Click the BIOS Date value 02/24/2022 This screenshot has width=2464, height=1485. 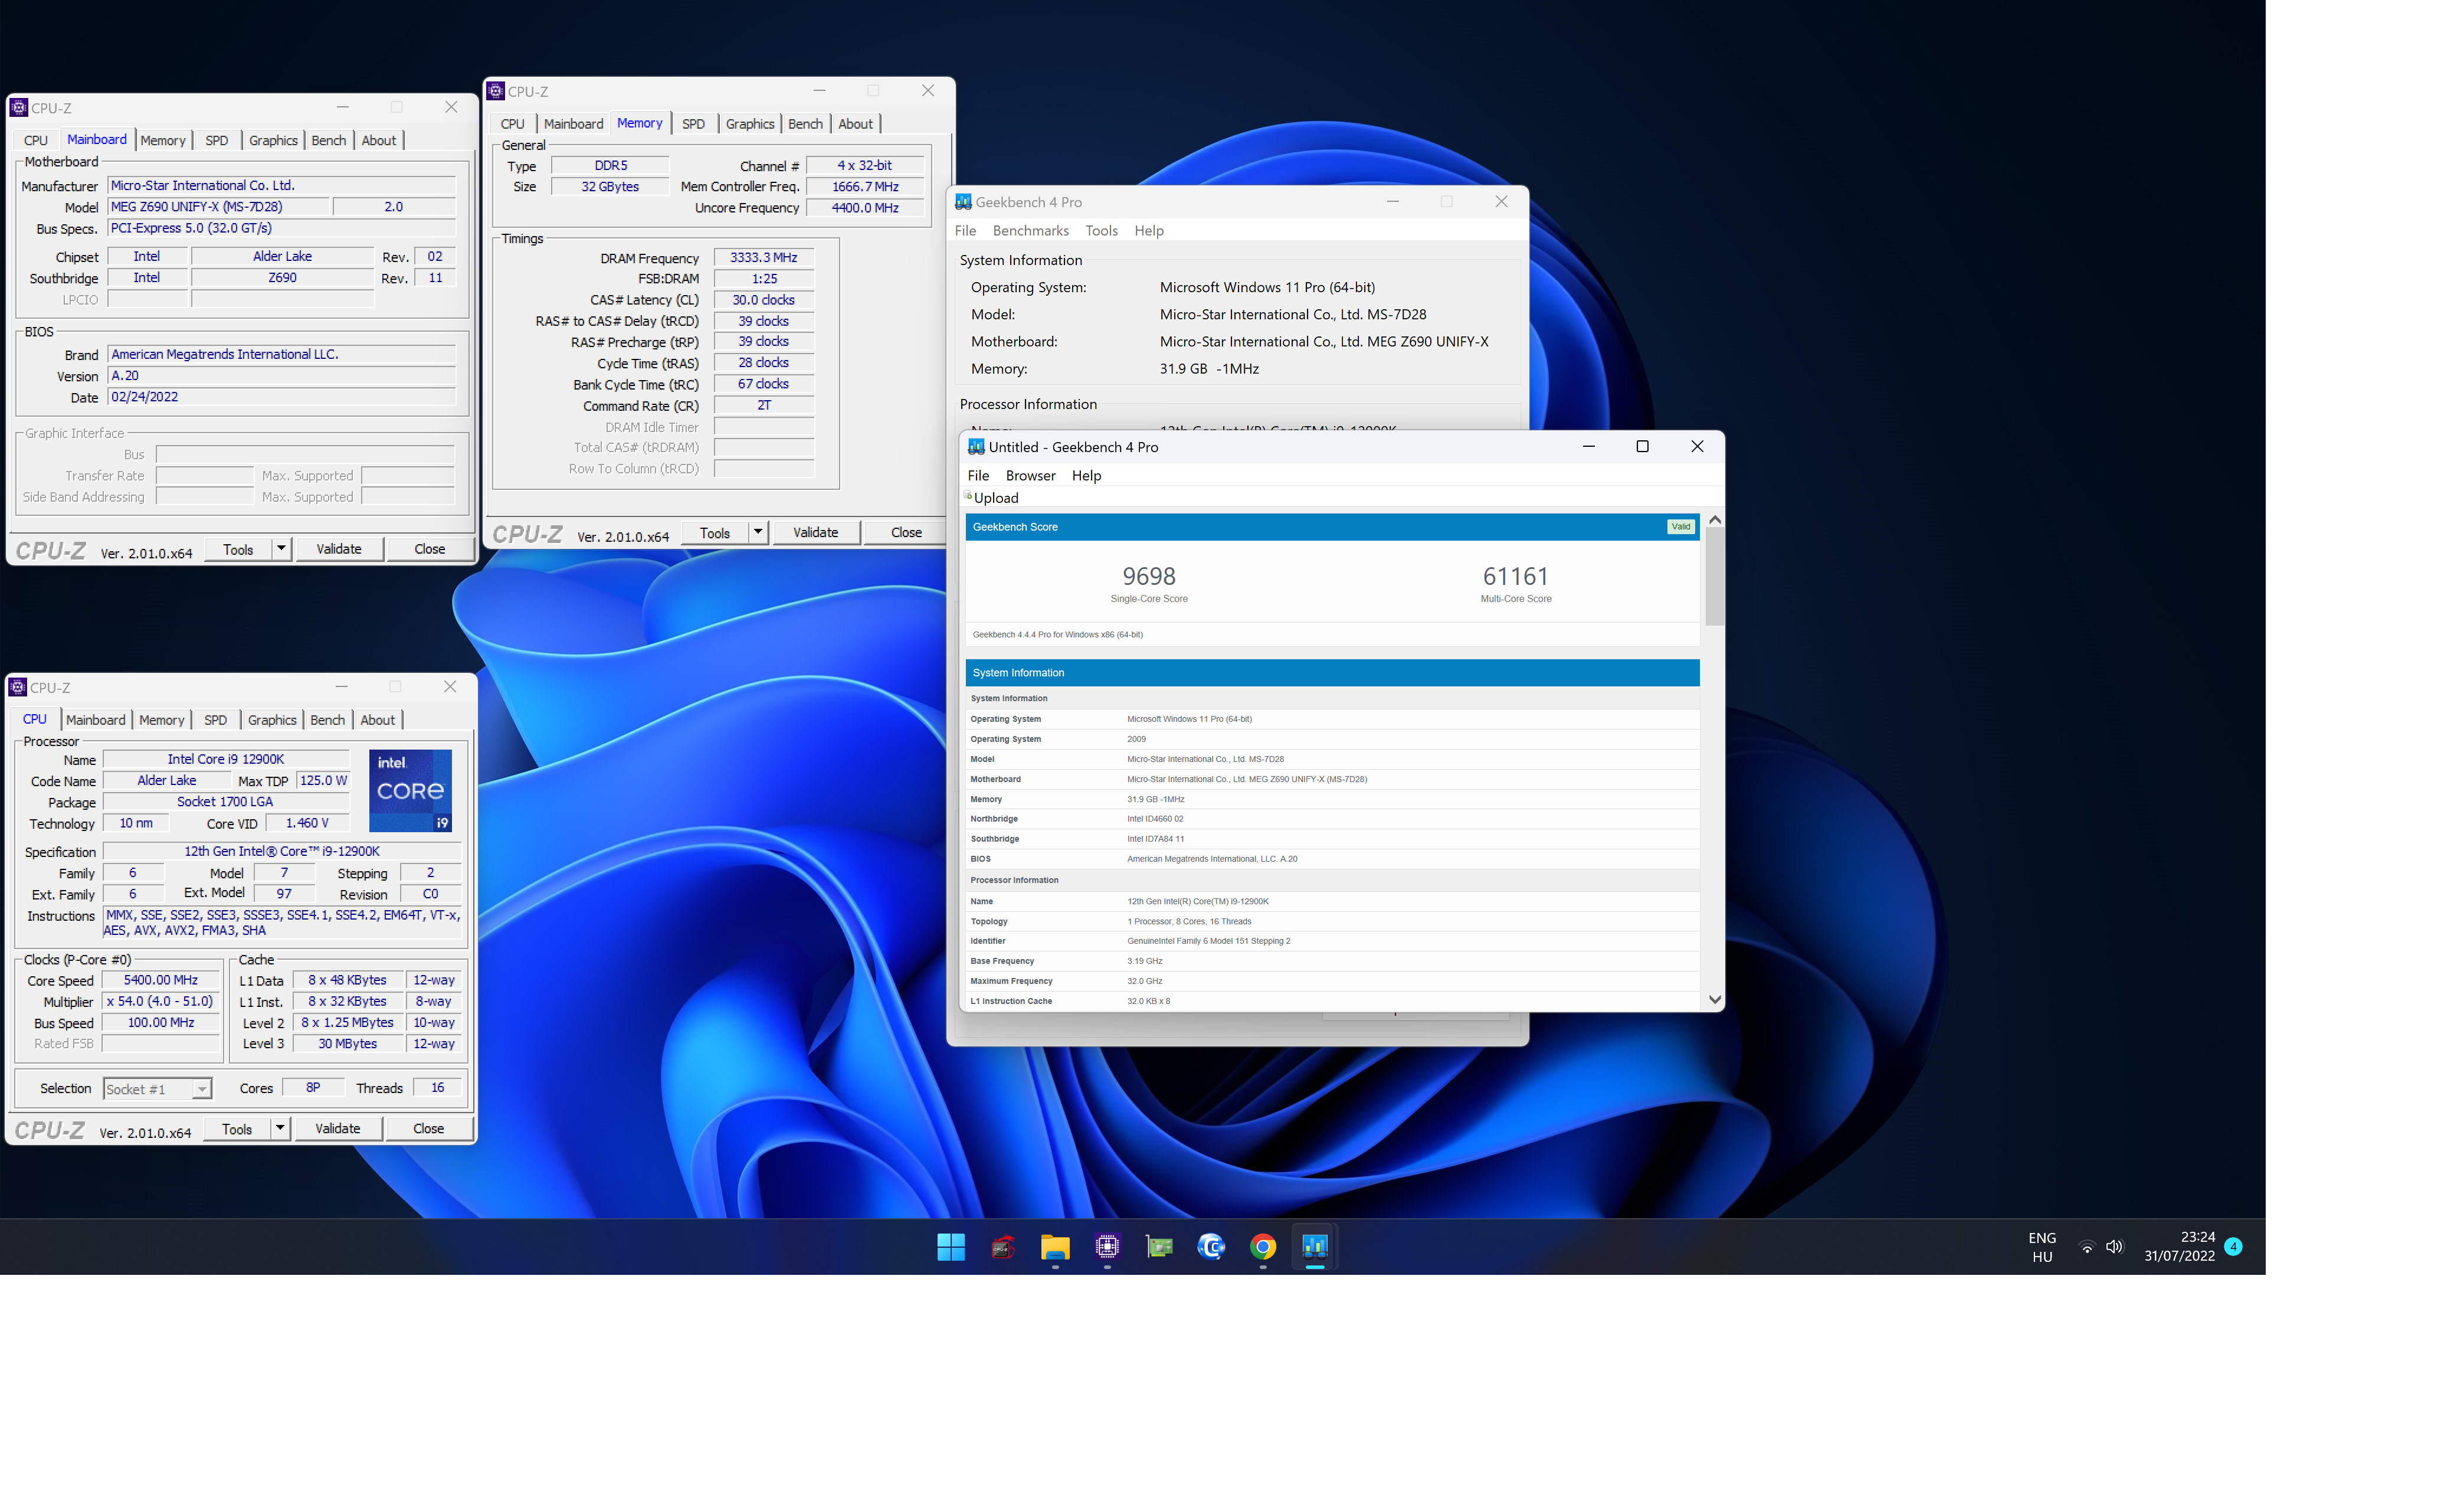coord(281,397)
